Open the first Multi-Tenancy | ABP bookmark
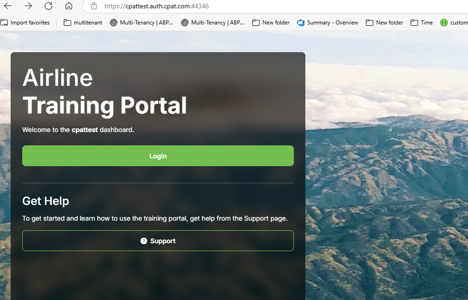The height and width of the screenshot is (300, 468). point(141,23)
